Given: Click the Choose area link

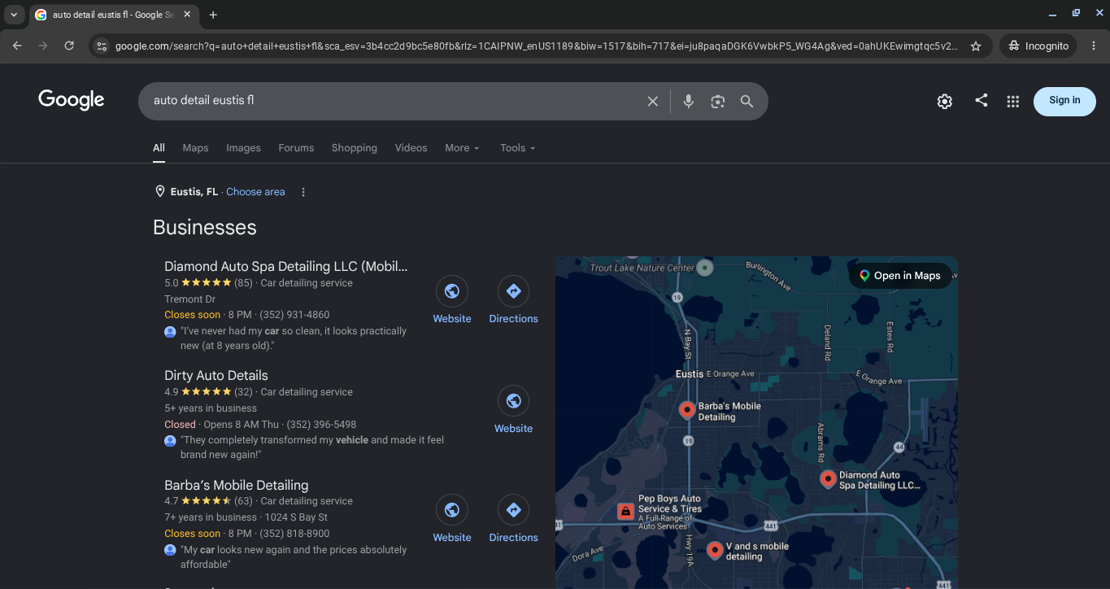Looking at the screenshot, I should [x=255, y=192].
